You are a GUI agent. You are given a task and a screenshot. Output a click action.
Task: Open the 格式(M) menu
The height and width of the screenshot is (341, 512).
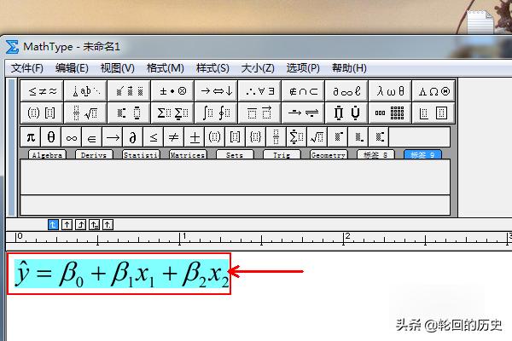(x=165, y=68)
